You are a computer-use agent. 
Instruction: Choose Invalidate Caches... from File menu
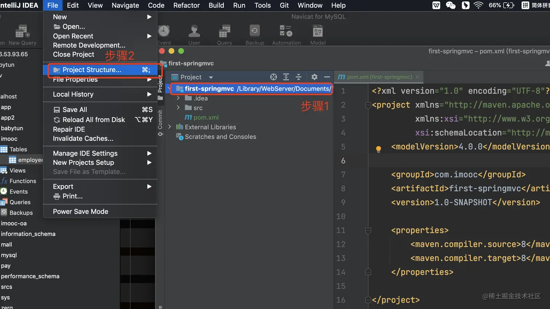(83, 139)
